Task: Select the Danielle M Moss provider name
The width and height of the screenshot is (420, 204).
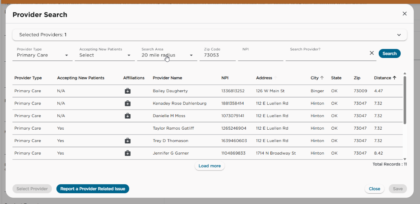Action: pos(169,116)
